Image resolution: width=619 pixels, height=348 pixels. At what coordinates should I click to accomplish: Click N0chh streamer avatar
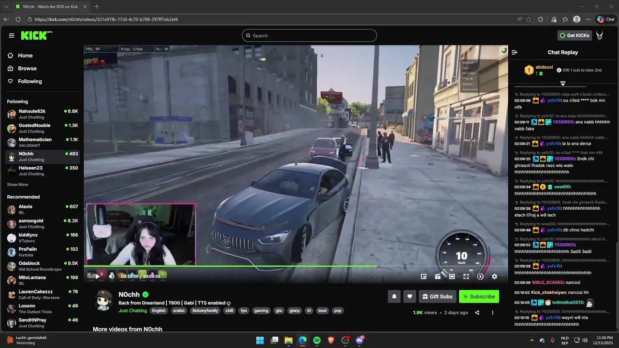click(104, 300)
